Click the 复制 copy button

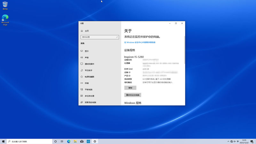130,88
